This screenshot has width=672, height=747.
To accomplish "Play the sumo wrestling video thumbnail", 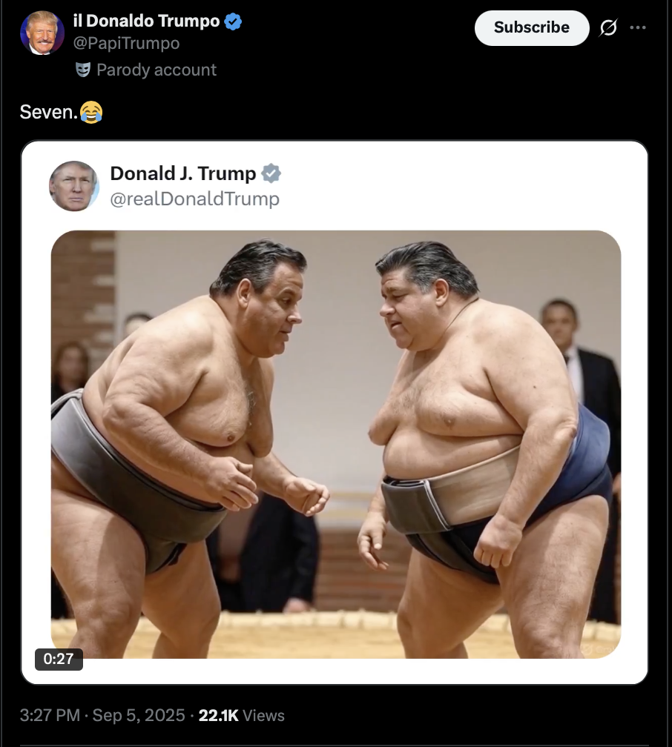I will (x=336, y=445).
